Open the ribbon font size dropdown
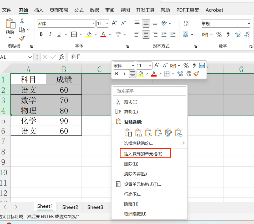Image resolution: width=254 pixels, height=224 pixels. coord(107,23)
